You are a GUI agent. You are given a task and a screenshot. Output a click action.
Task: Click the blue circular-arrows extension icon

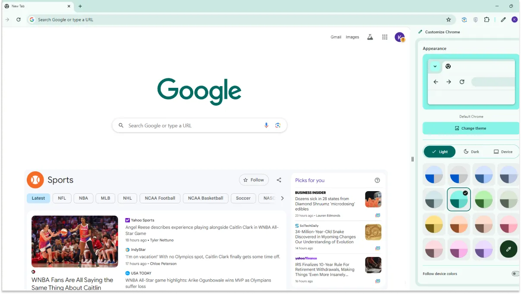pyautogui.click(x=464, y=19)
